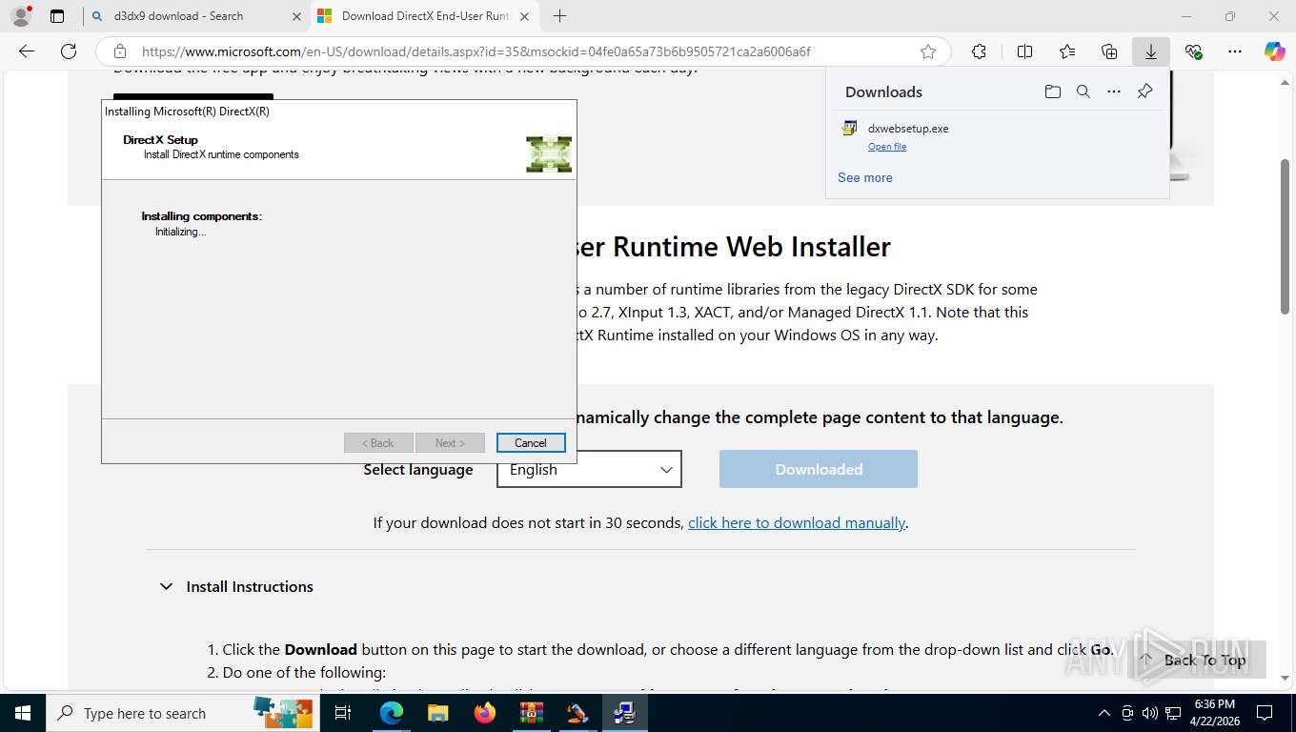The height and width of the screenshot is (732, 1296).
Task: Open the downloads folder icon
Action: pyautogui.click(x=1052, y=91)
